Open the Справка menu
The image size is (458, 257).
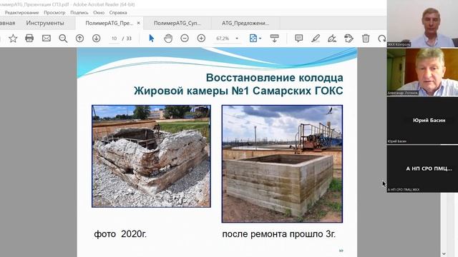coord(118,13)
